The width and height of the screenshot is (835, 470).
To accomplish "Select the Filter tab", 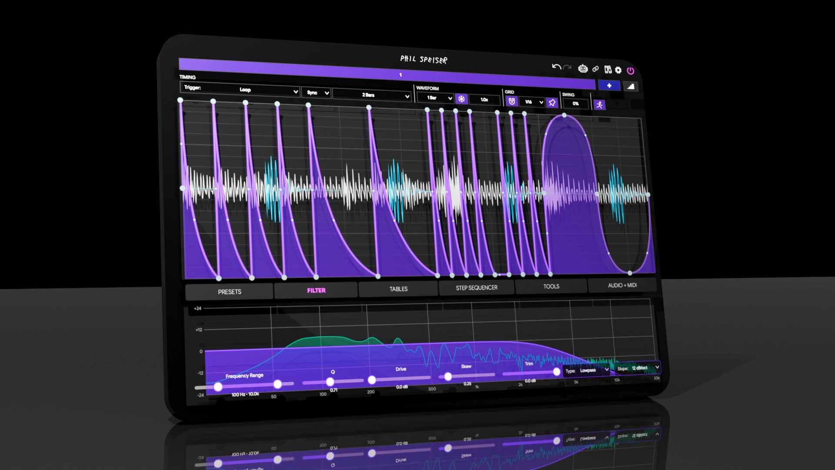I will (x=316, y=290).
